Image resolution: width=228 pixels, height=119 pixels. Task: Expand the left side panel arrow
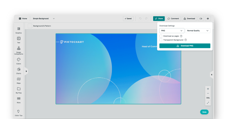[x=26, y=71]
